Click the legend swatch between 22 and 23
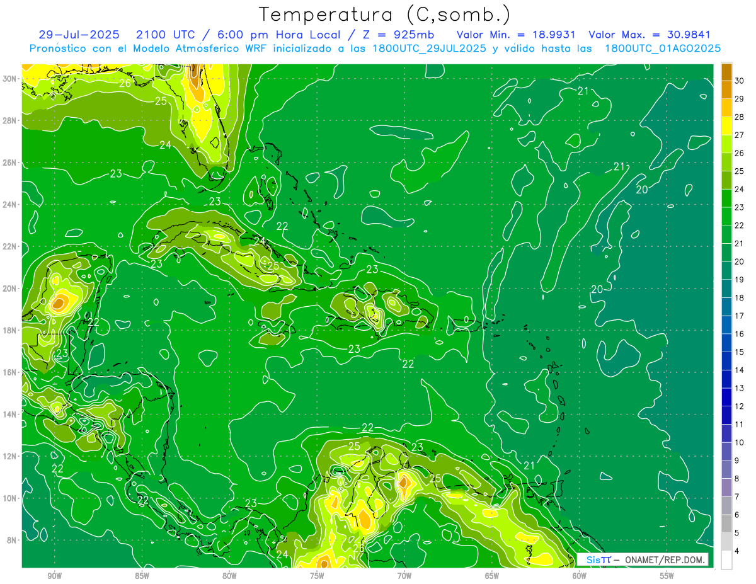The height and width of the screenshot is (584, 756). coord(726,216)
